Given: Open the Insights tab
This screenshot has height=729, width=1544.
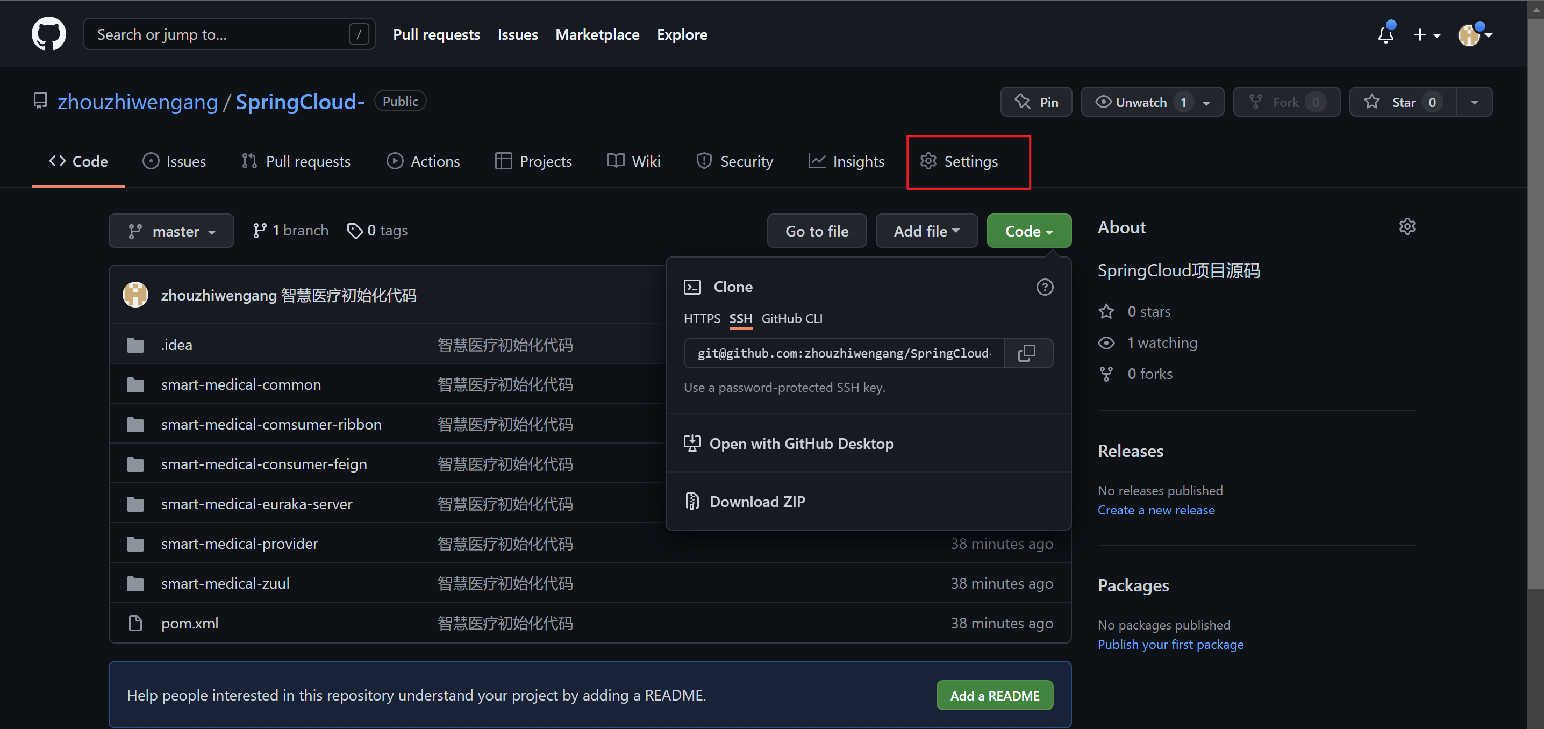Looking at the screenshot, I should [x=846, y=161].
